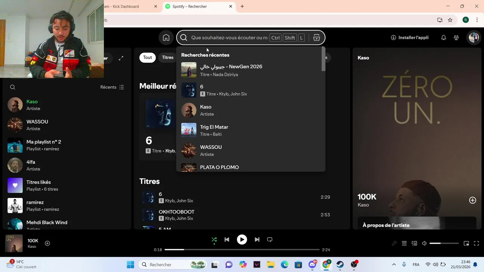Add 100K to library from now playing bar
Screen dimensions: 484x272
47,243
